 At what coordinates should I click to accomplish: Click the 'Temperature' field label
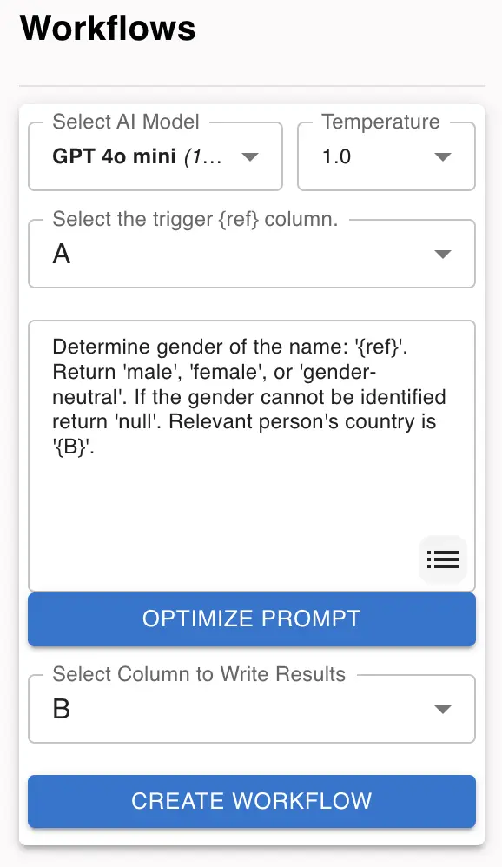(x=381, y=122)
